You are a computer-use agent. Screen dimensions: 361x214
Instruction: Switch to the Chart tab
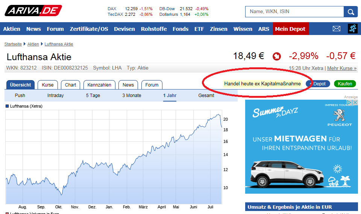[x=70, y=85]
